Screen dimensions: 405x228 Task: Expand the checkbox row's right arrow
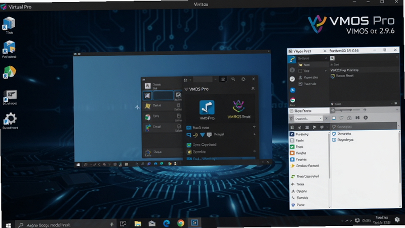pyautogui.click(x=326, y=70)
